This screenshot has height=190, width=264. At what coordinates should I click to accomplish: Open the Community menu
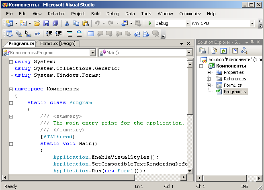[190, 14]
